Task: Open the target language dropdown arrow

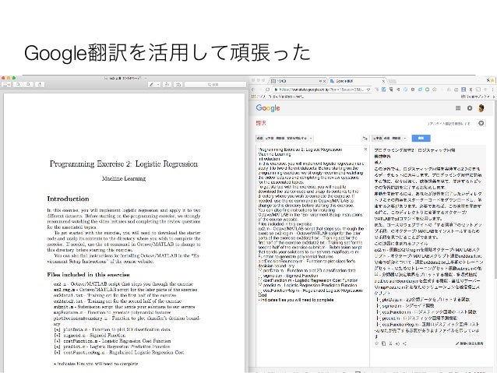Action: pos(405,138)
